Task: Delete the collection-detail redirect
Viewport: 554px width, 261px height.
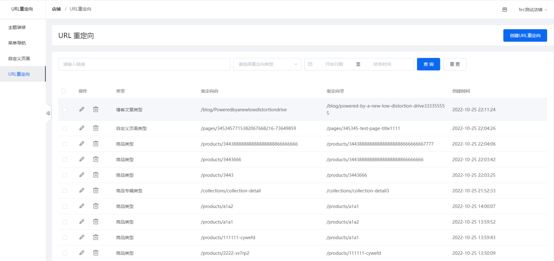Action: point(96,191)
